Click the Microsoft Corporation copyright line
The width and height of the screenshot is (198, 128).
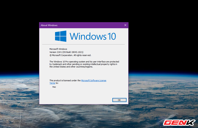point(70,55)
